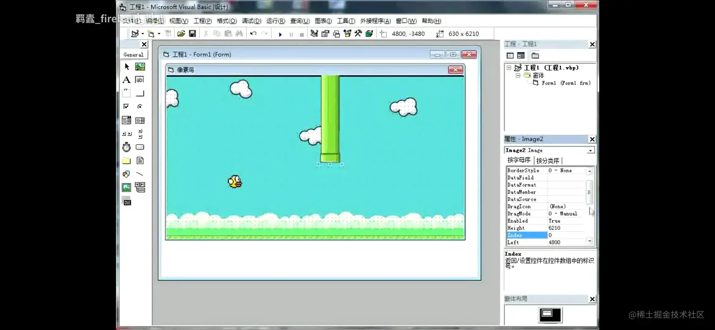Open the Data View Window toolbar icon
Screen dimensions: 715x330
(x=369, y=34)
